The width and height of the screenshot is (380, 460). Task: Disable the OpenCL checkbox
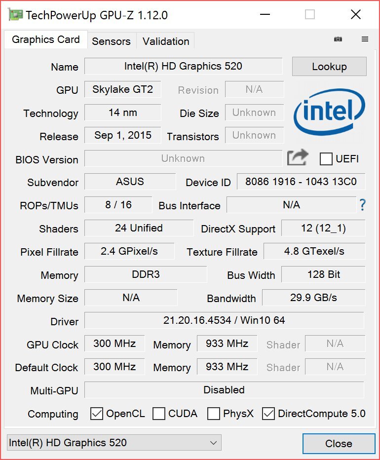[x=96, y=414]
